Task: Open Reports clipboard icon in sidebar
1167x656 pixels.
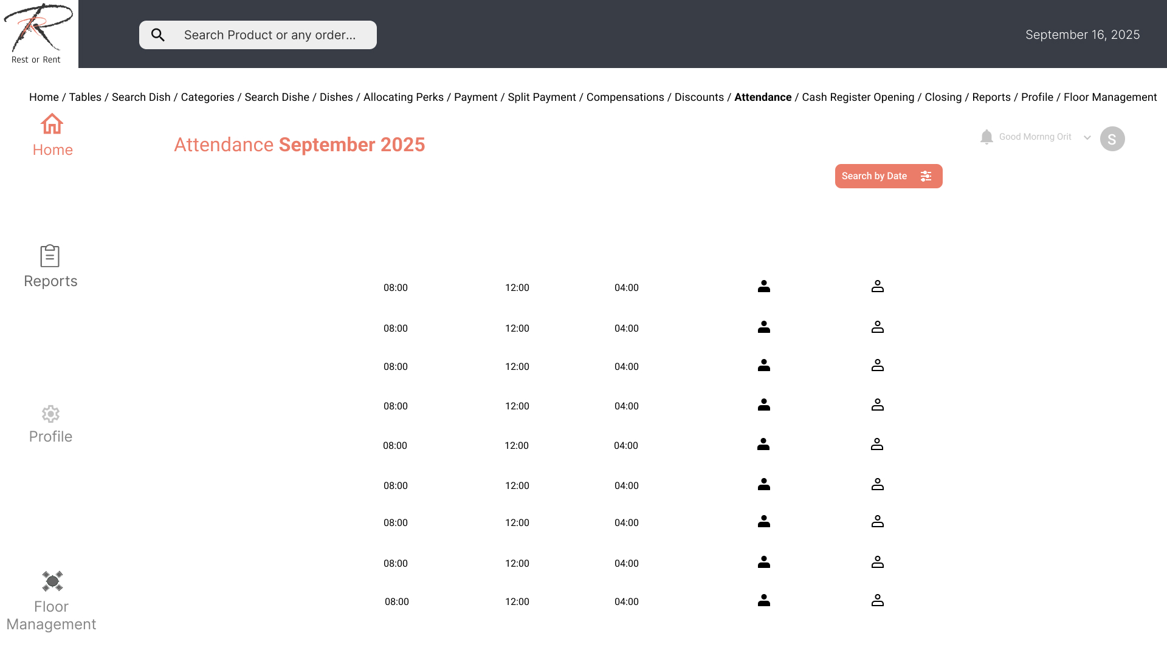Action: pyautogui.click(x=50, y=256)
